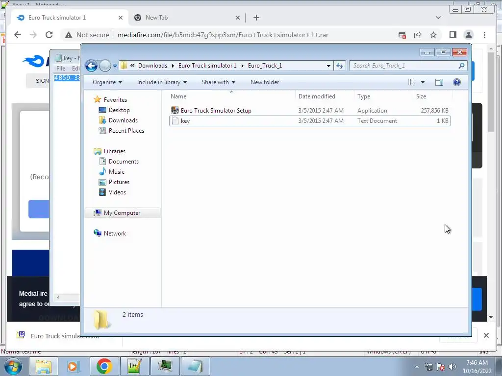Screen dimensions: 502x376
Task: Click the Chrome taskbar icon
Action: pyautogui.click(x=104, y=366)
